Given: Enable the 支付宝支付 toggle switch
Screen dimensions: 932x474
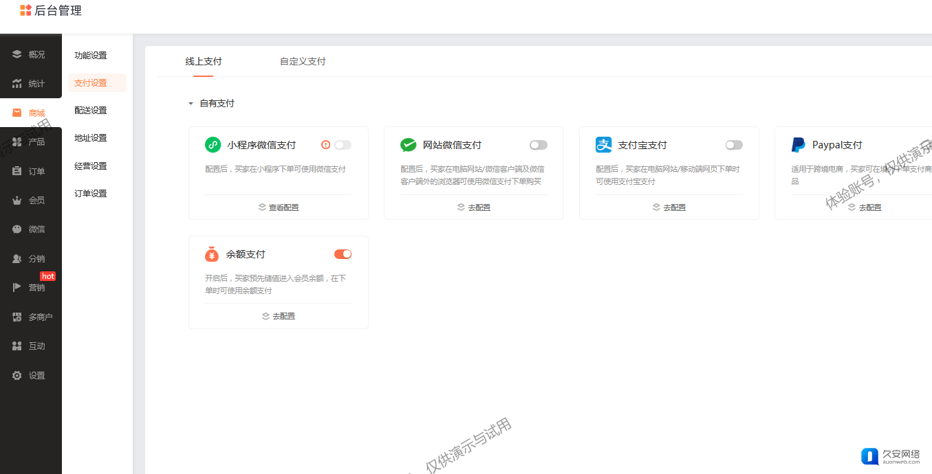Looking at the screenshot, I should click(734, 145).
